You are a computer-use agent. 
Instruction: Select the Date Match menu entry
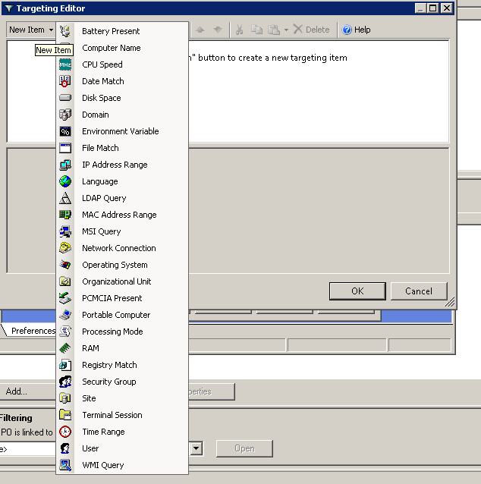122,81
